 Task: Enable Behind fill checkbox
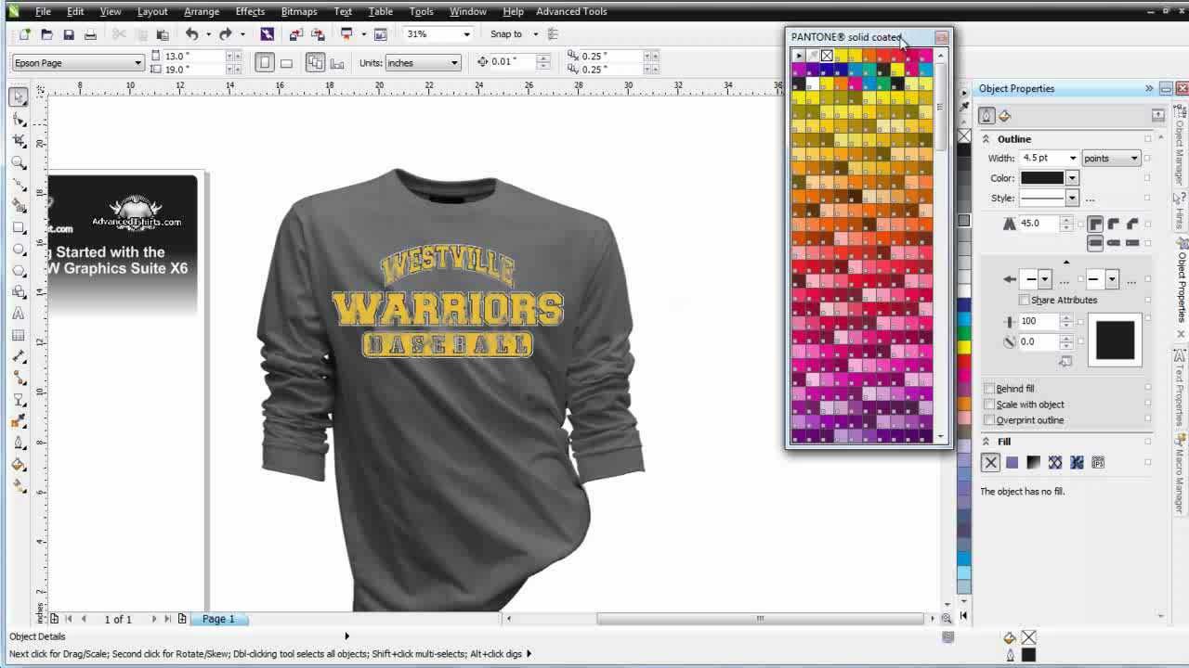click(x=989, y=389)
